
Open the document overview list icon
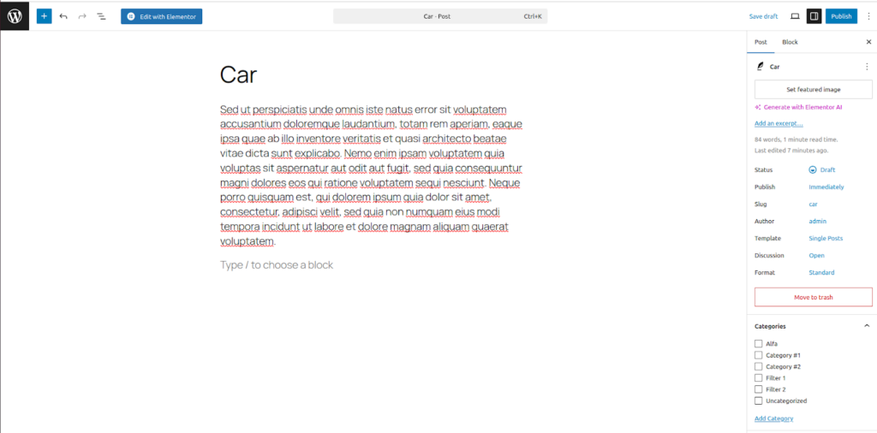pyautogui.click(x=101, y=16)
